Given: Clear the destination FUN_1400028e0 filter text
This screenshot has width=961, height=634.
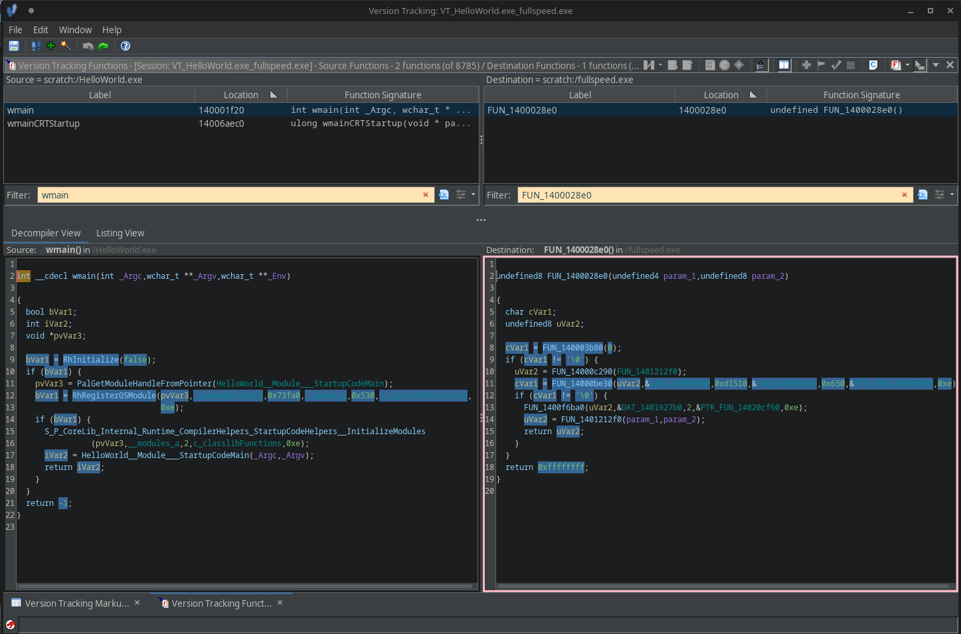Looking at the screenshot, I should pos(905,195).
